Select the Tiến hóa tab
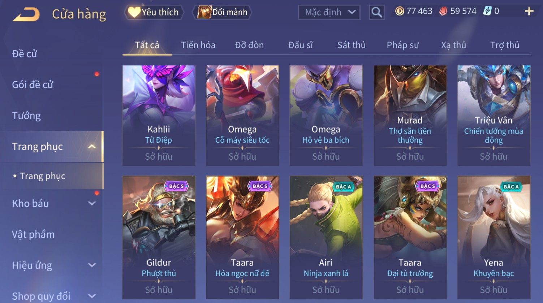Viewport: 543px width, 303px height. tap(198, 45)
